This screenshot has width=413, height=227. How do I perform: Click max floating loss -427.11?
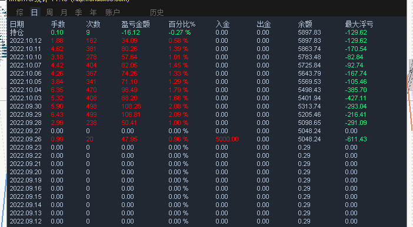pos(356,98)
